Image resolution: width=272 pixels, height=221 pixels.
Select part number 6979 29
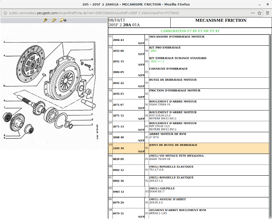pos(118,203)
